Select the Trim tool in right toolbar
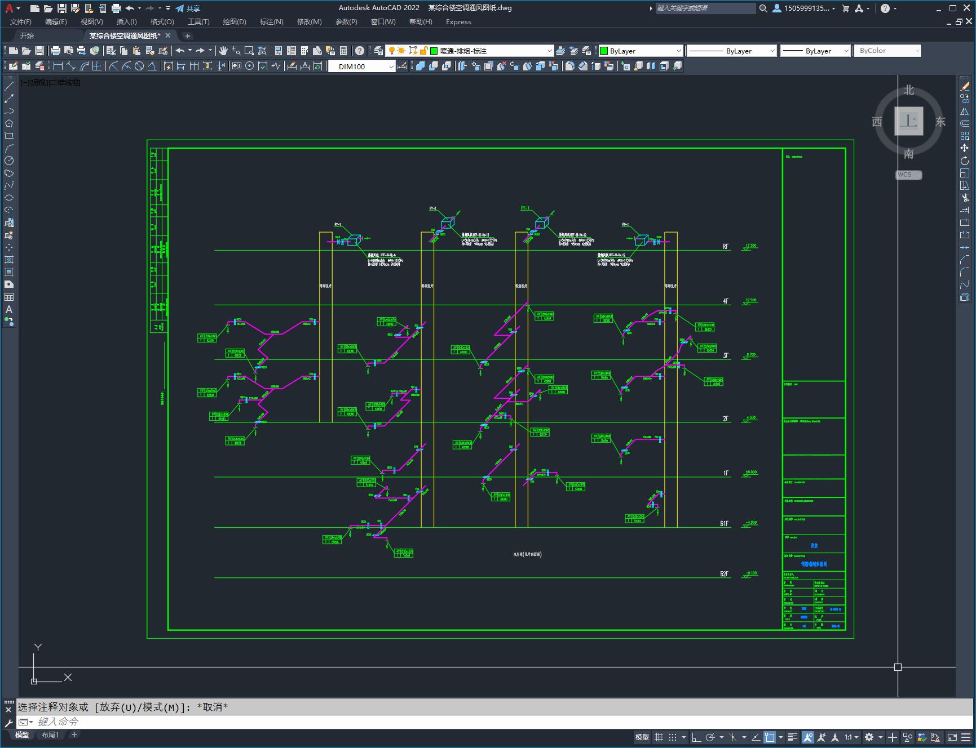This screenshot has height=748, width=976. coord(965,198)
